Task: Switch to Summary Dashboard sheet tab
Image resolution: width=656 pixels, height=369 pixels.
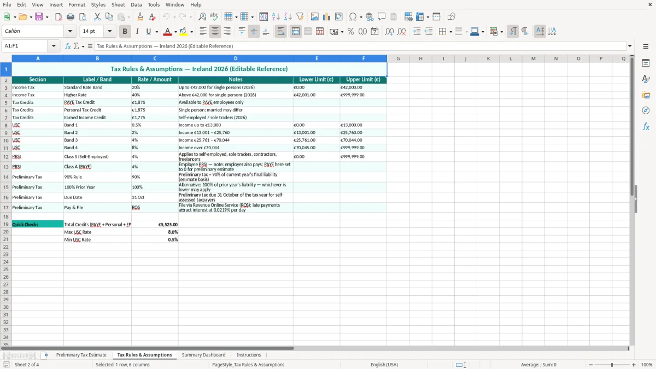Action: point(203,355)
